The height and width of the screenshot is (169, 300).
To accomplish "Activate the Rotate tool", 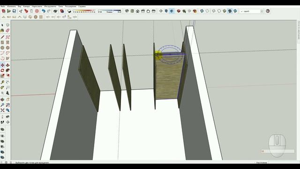I will click(x=2, y=70).
